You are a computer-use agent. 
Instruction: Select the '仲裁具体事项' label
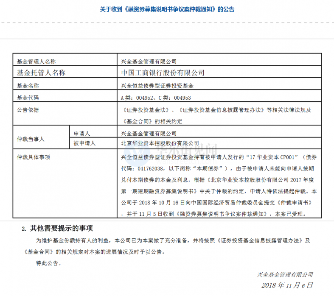point(34,157)
